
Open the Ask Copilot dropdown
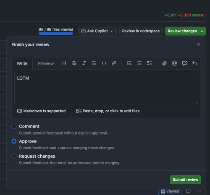[x=97, y=31]
